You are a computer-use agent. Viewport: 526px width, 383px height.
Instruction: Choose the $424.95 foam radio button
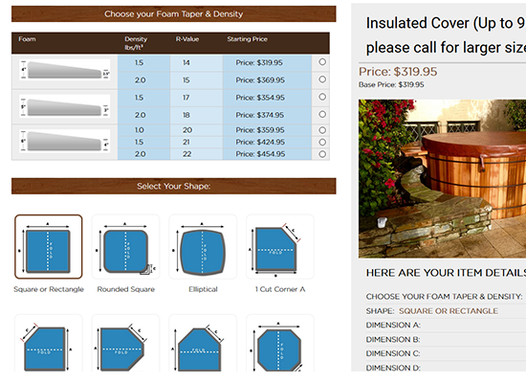coord(322,142)
